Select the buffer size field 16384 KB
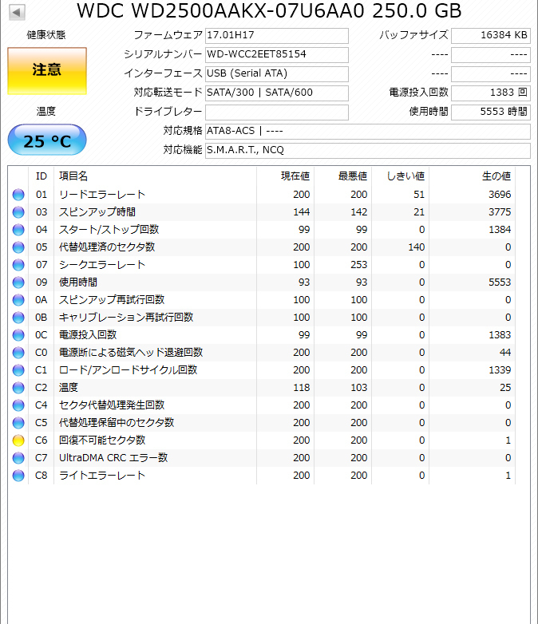Screen dimensions: 538x624 pos(491,35)
